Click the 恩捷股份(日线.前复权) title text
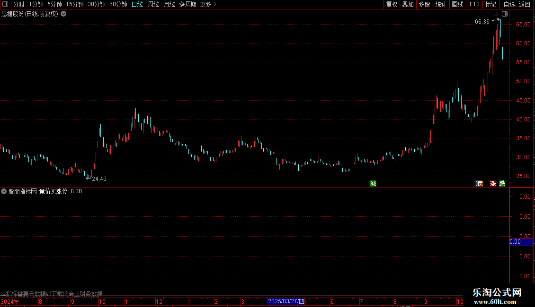Screen dimensions: 535x307 (x=30, y=14)
